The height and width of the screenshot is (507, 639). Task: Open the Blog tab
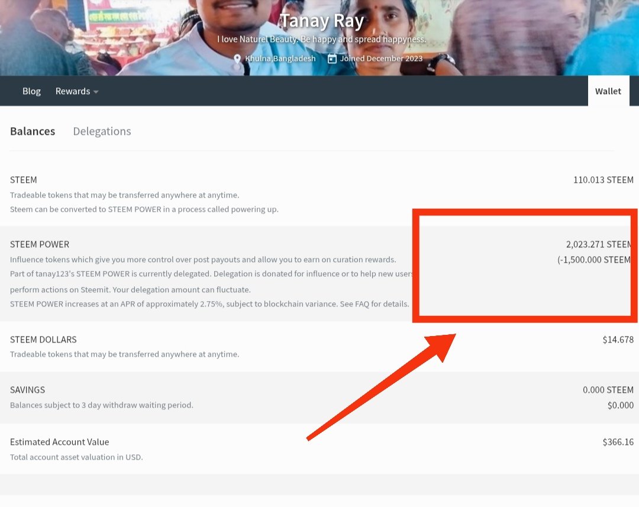(31, 91)
